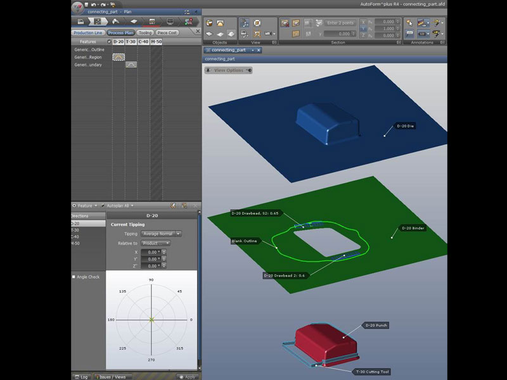Click the barrel object icon in Objects group
The width and height of the screenshot is (507, 380).
[209, 23]
